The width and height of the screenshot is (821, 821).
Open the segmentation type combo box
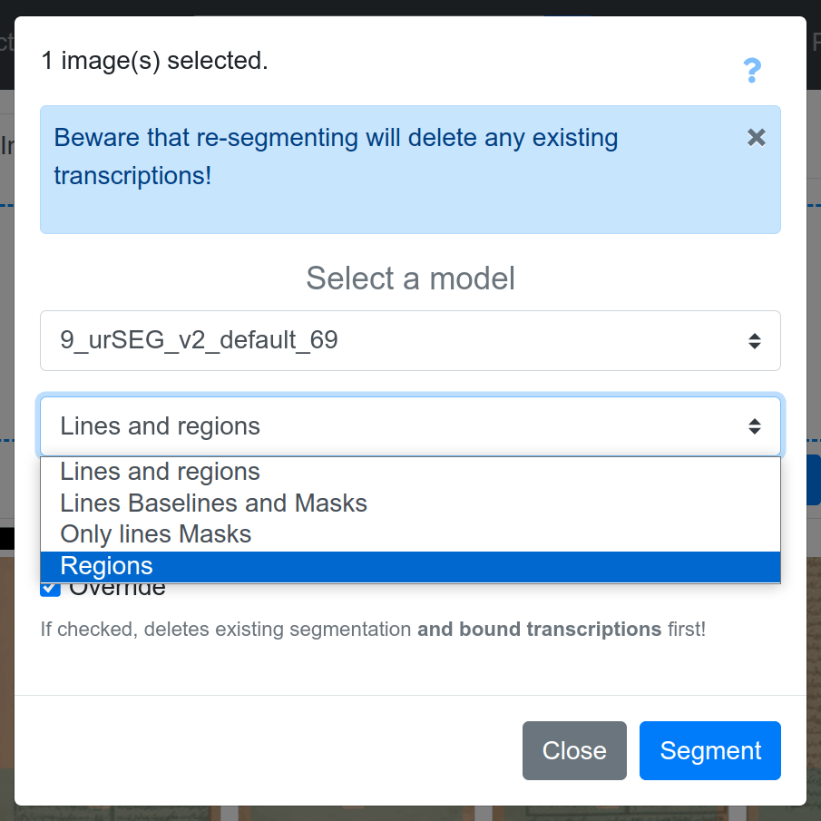click(x=409, y=425)
